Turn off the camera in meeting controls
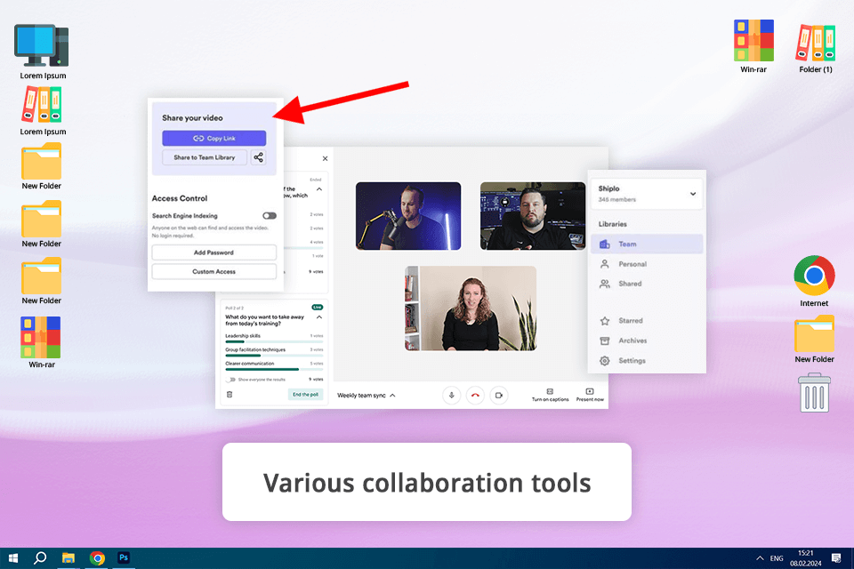 (x=499, y=396)
